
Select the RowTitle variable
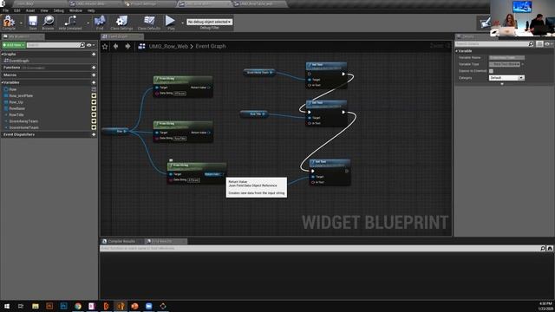click(x=16, y=115)
